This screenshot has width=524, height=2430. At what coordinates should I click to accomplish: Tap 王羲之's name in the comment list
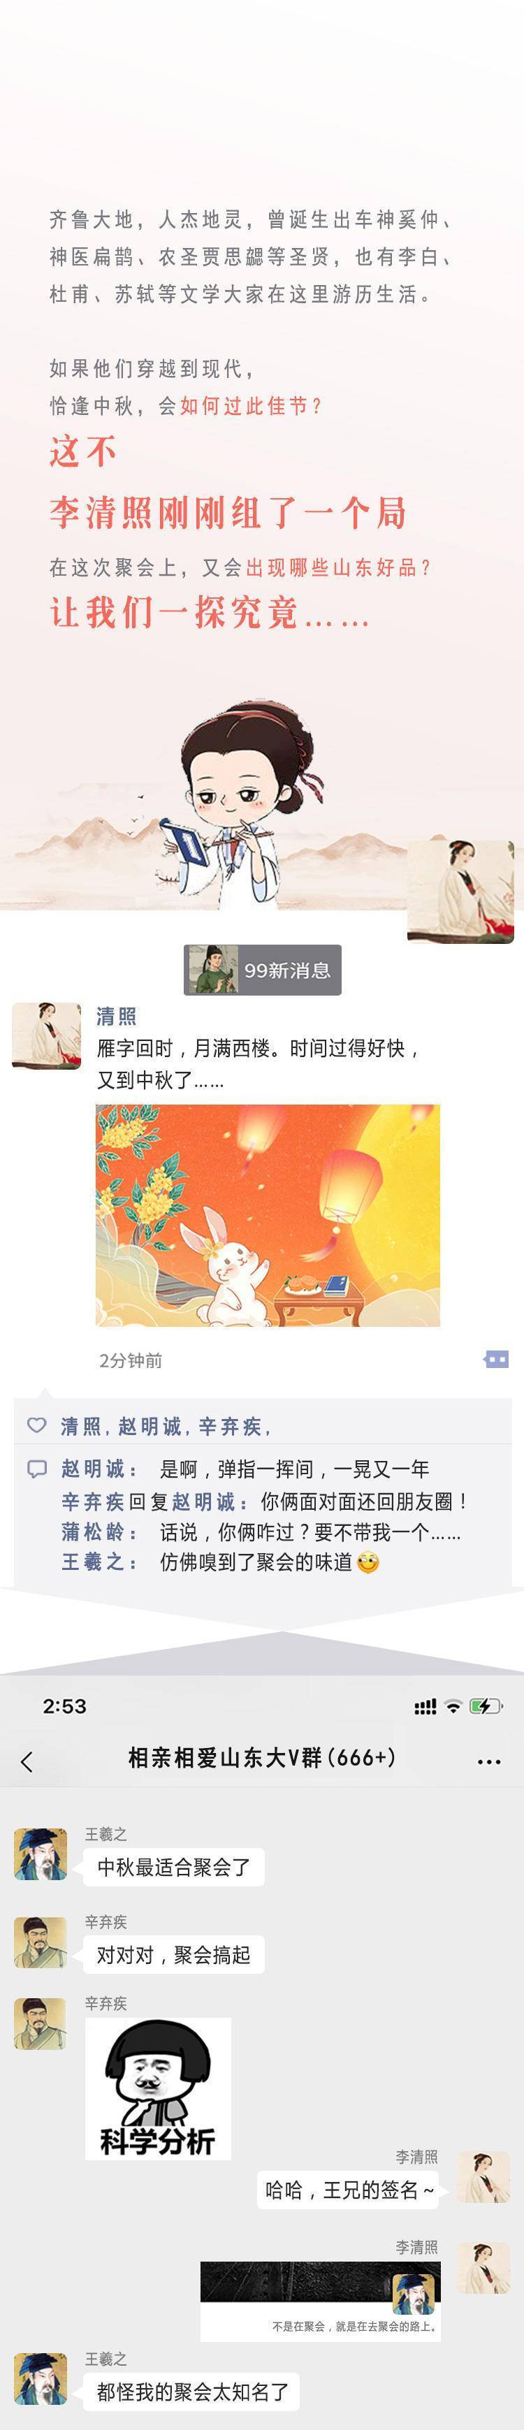point(92,1562)
